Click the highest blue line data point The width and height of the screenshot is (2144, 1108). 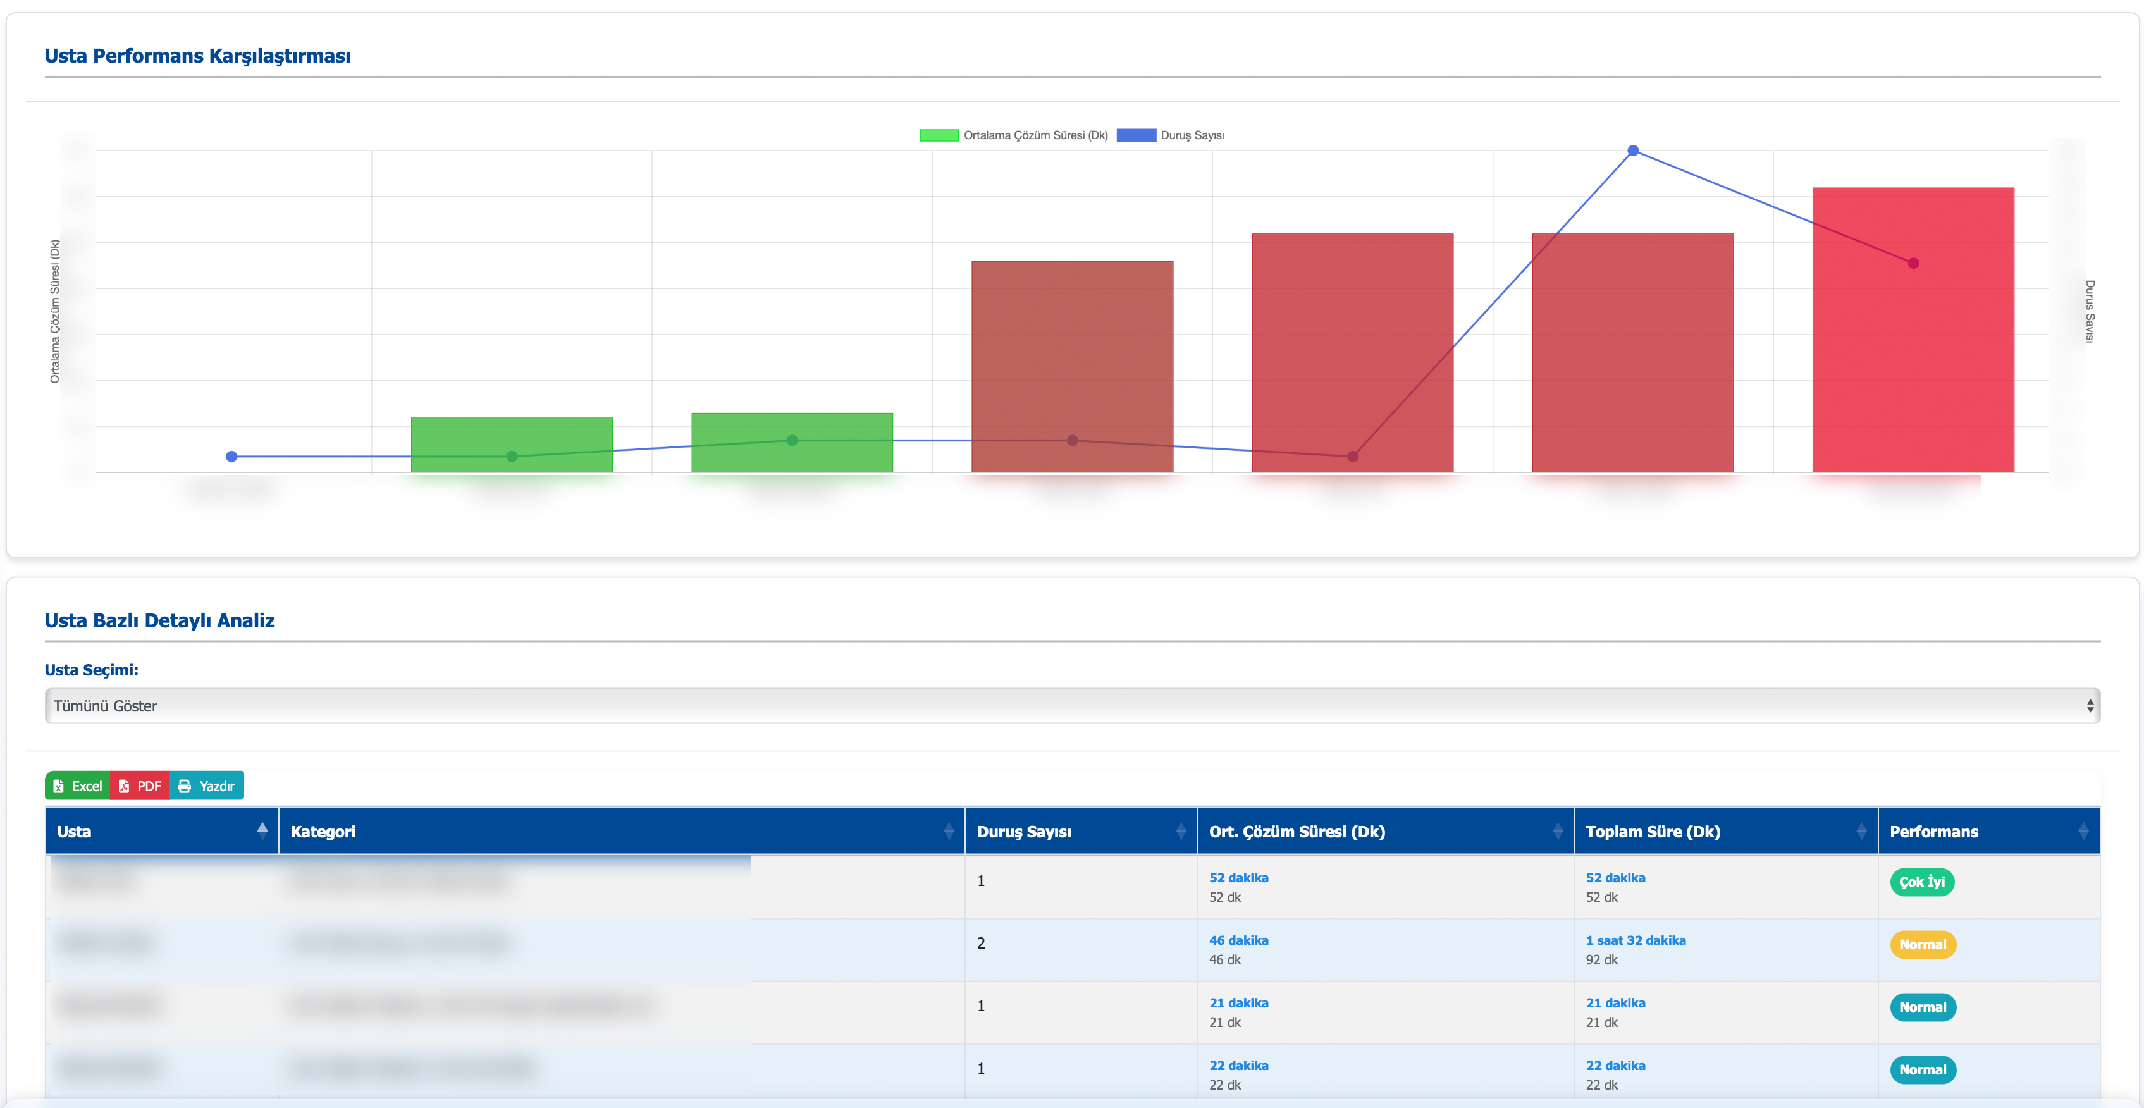(1633, 151)
